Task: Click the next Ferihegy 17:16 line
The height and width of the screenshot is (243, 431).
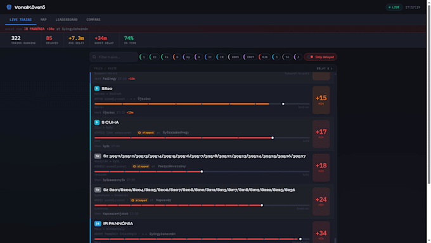Action: coord(115,79)
